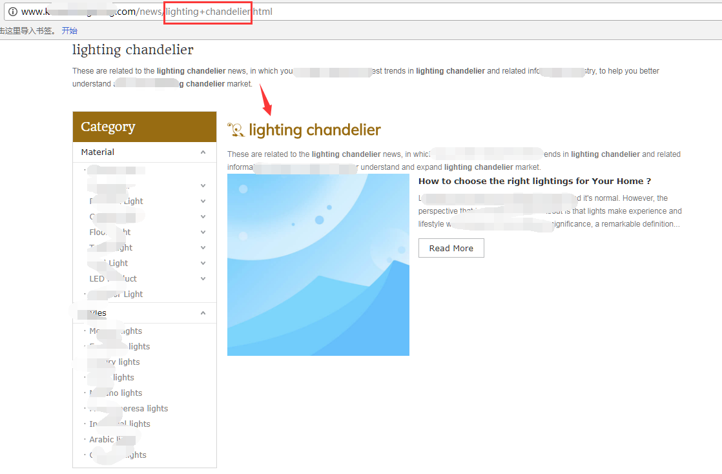
Task: Expand the LED Product subcategory chevron
Action: (203, 279)
